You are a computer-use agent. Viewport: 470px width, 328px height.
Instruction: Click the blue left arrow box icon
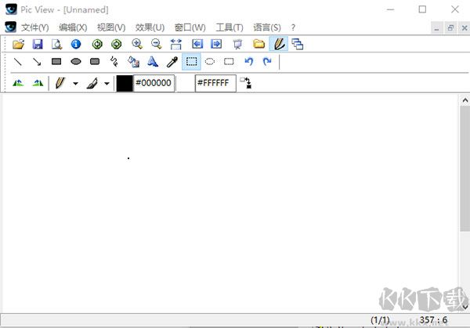tap(197, 44)
